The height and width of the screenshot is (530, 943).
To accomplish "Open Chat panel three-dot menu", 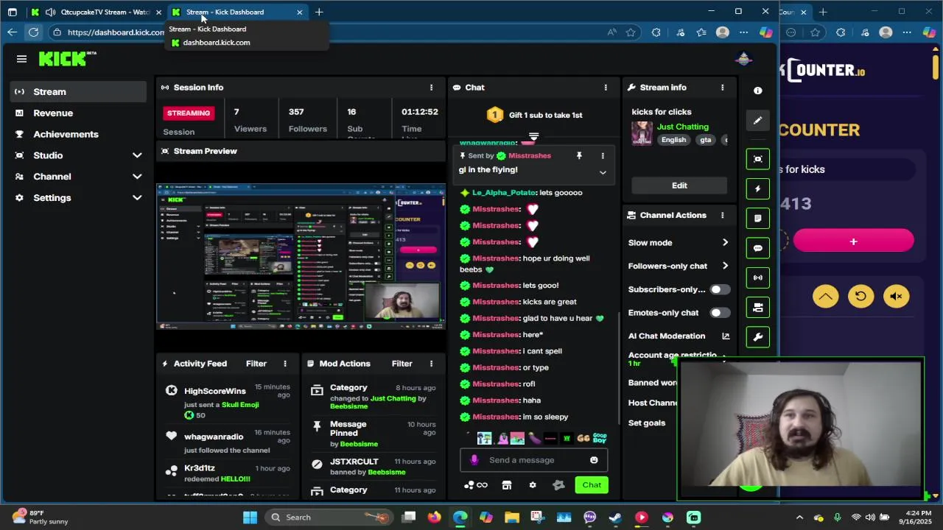I will click(606, 88).
